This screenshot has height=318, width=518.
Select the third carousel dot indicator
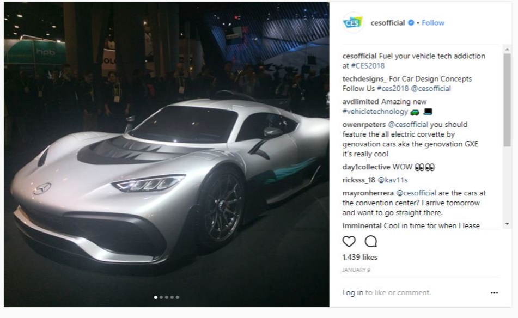coord(167,297)
